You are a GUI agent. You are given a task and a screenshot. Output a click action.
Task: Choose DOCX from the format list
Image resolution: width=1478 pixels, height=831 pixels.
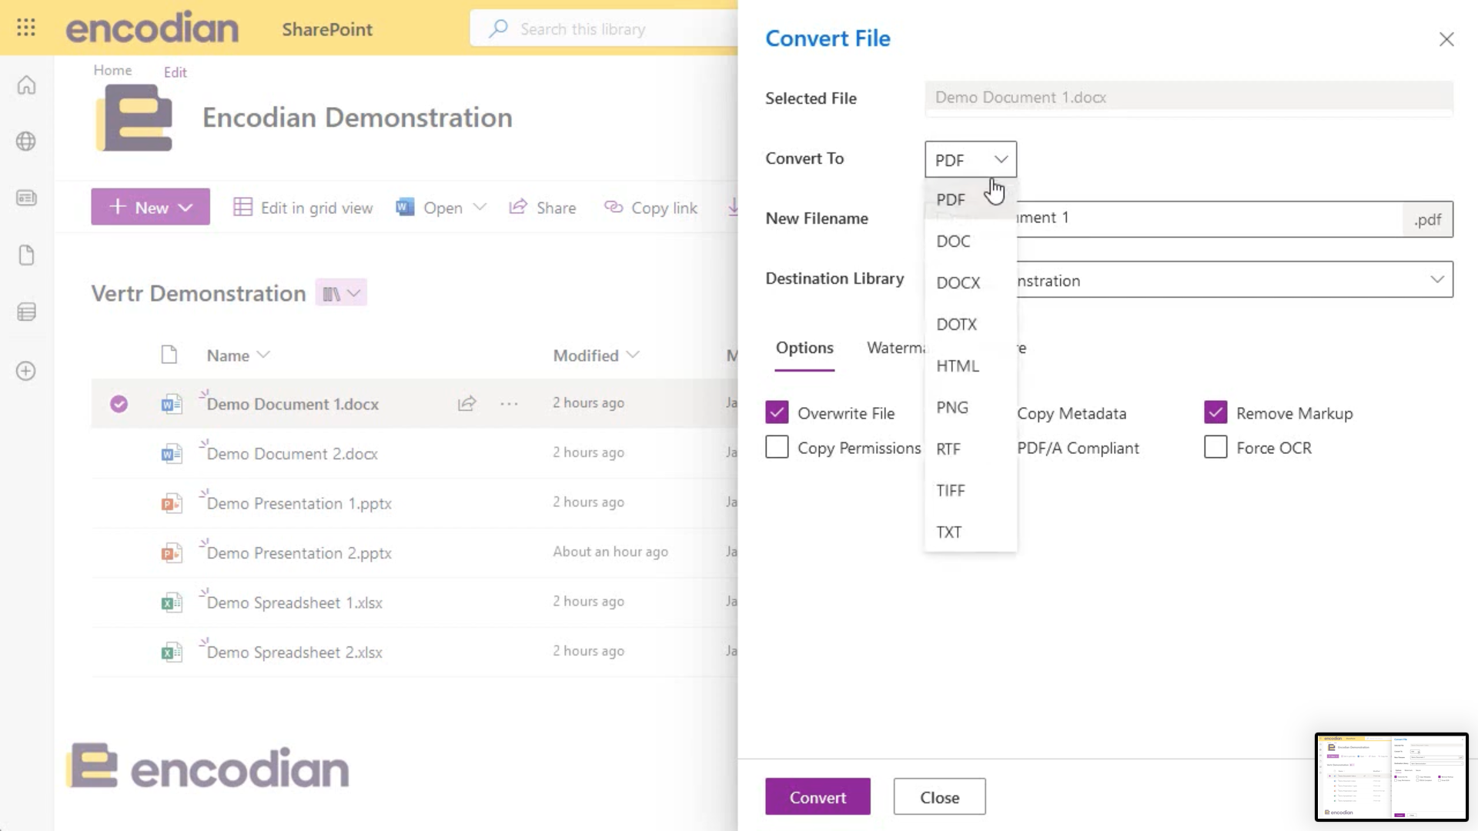pyautogui.click(x=970, y=283)
